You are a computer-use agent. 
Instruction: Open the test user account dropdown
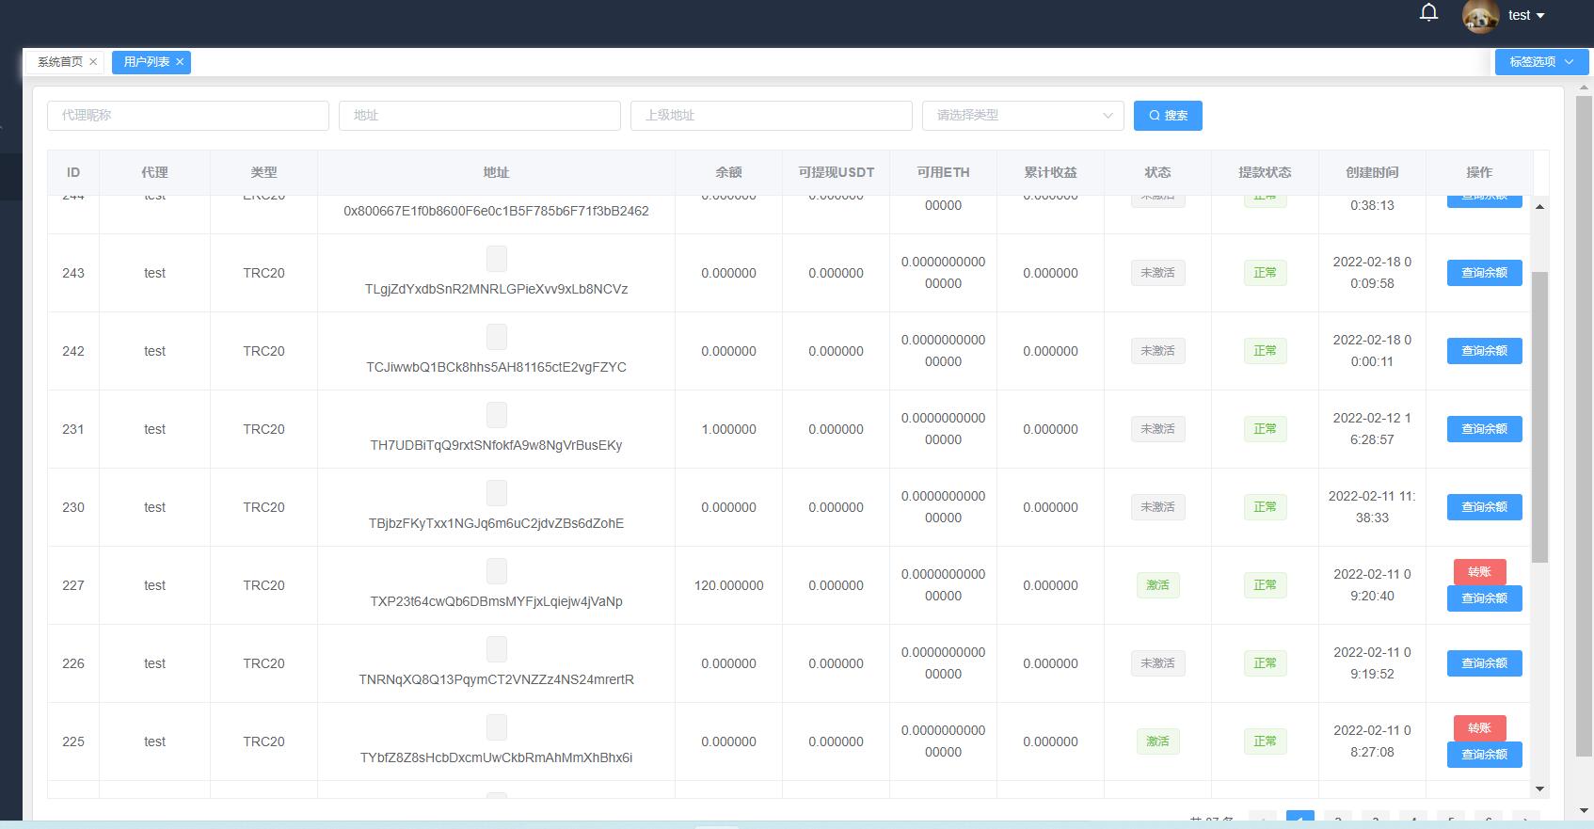pyautogui.click(x=1525, y=15)
